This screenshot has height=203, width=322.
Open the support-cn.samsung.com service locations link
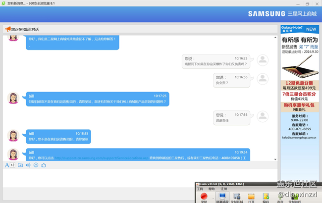[x=102, y=158]
